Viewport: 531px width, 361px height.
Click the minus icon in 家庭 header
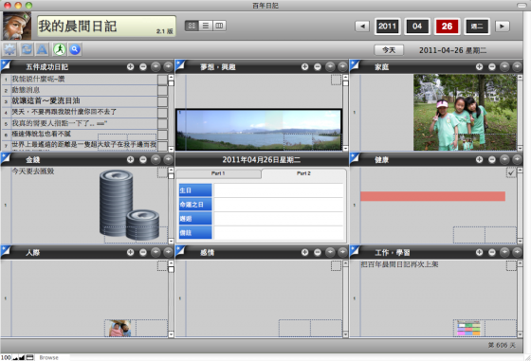click(492, 66)
